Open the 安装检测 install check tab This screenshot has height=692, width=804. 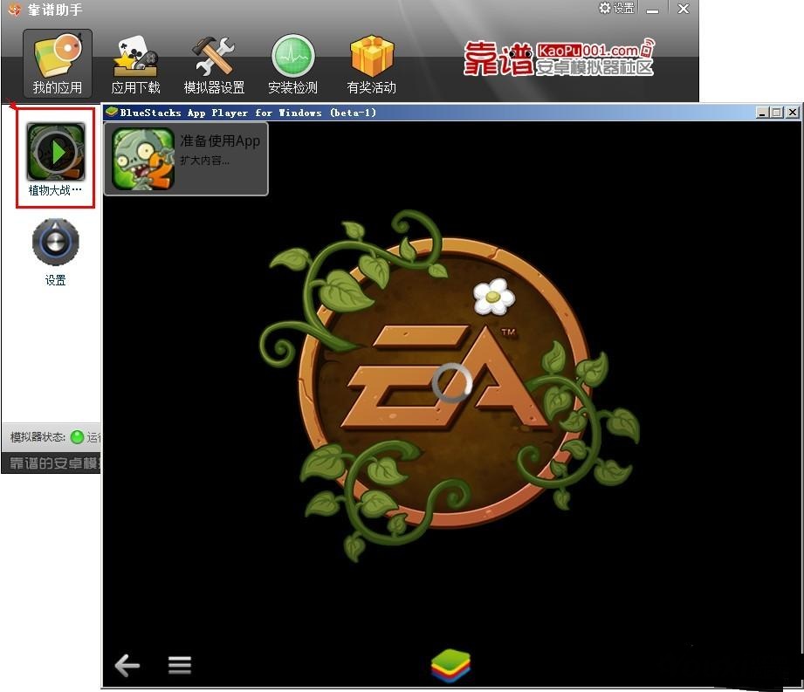coord(292,65)
